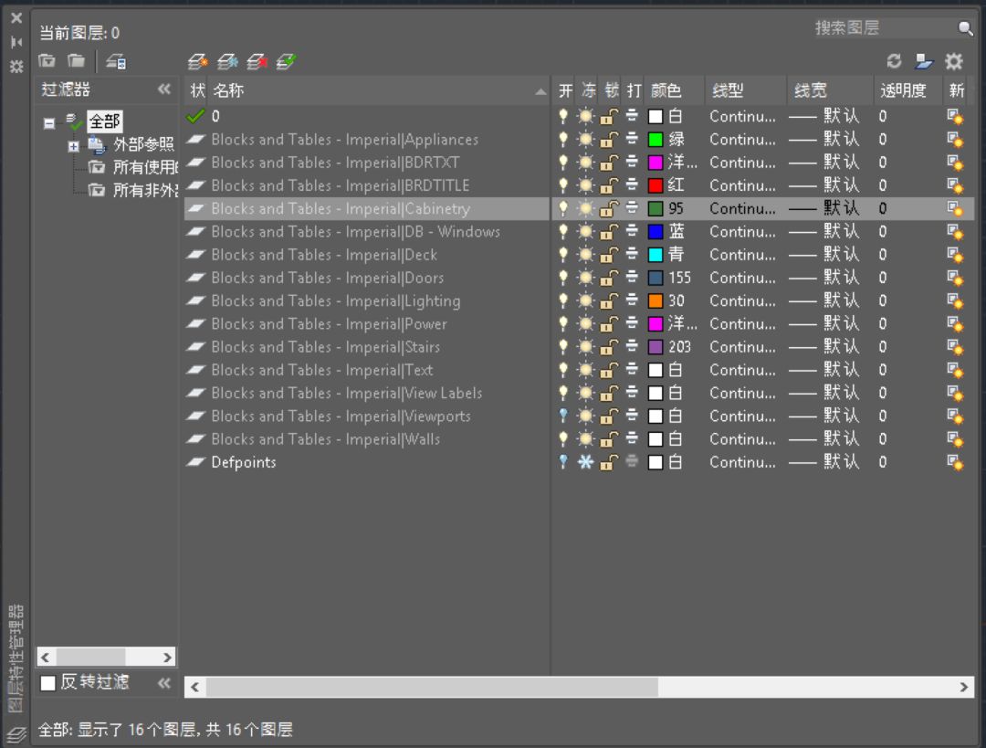Select the 所有使用 filter in tree
The image size is (986, 748).
tap(145, 167)
